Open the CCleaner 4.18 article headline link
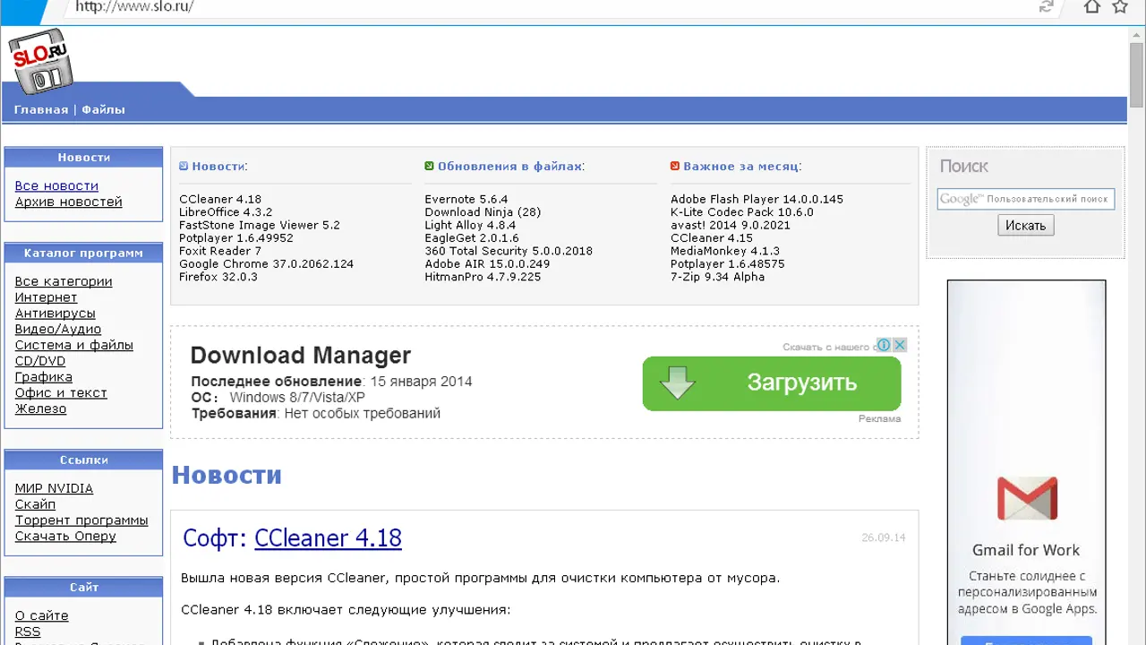Viewport: 1146px width, 645px height. (x=328, y=537)
